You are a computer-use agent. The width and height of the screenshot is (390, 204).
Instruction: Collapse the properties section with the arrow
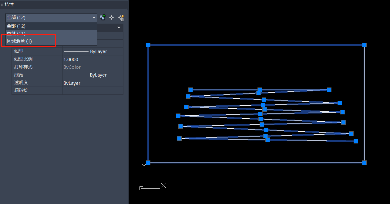tap(119, 28)
